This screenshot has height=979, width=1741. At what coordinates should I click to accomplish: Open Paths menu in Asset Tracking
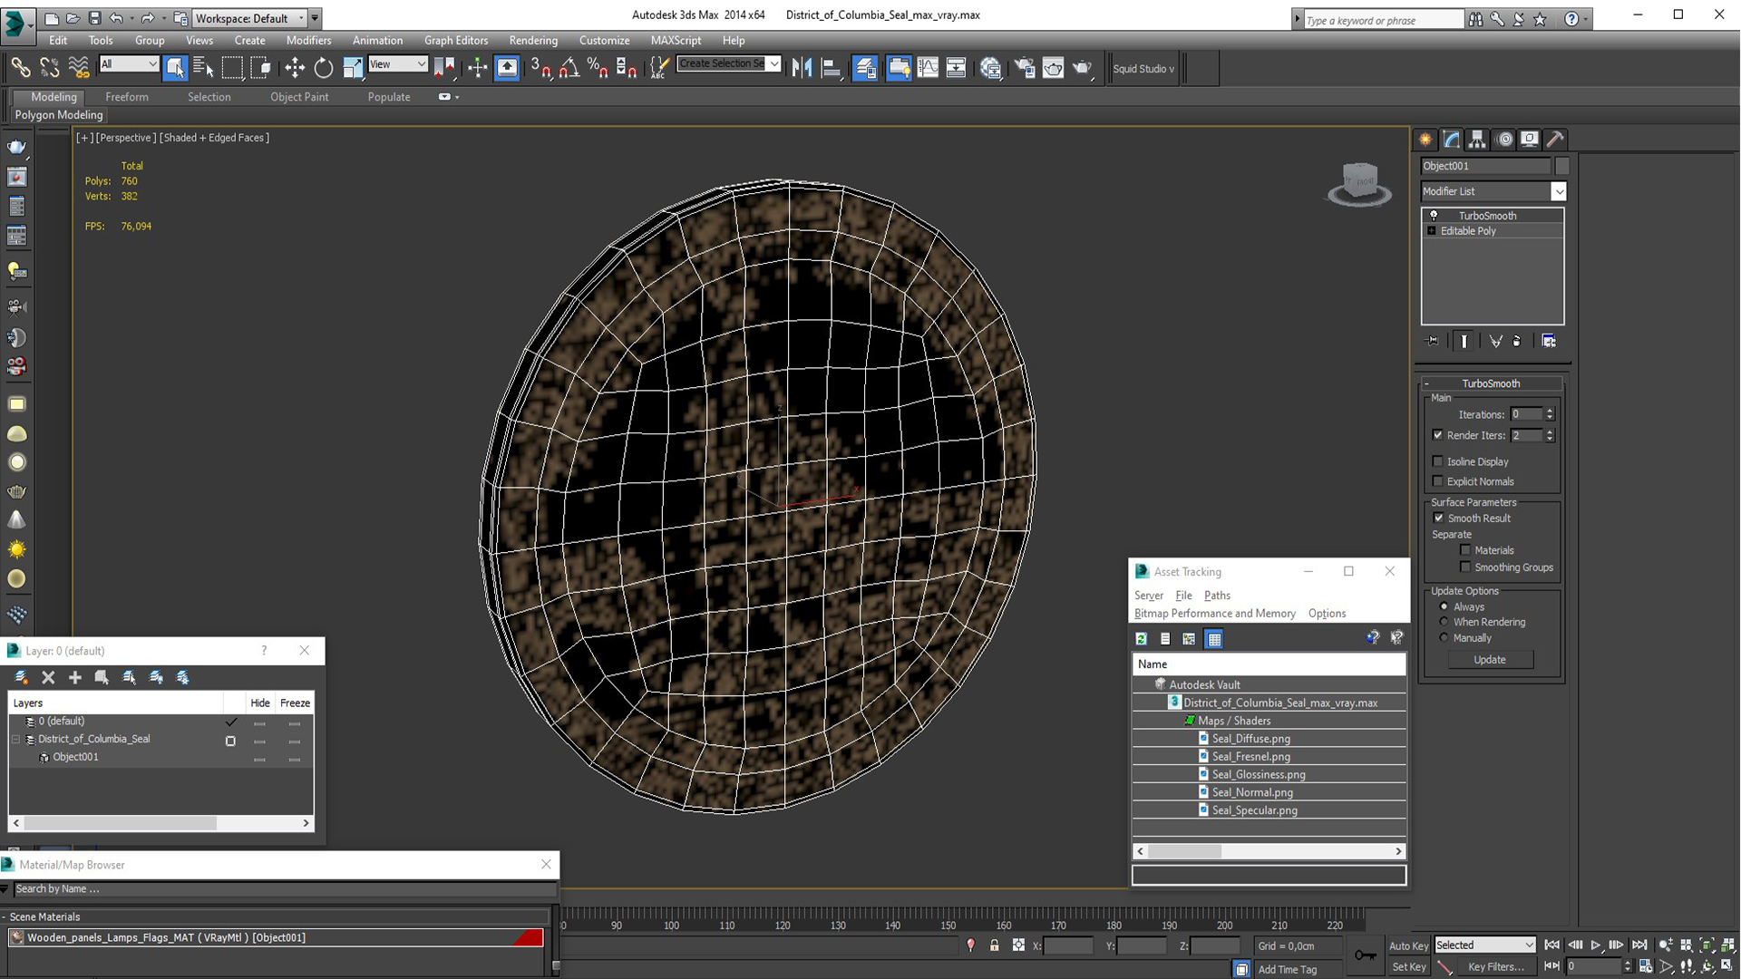[x=1217, y=596]
